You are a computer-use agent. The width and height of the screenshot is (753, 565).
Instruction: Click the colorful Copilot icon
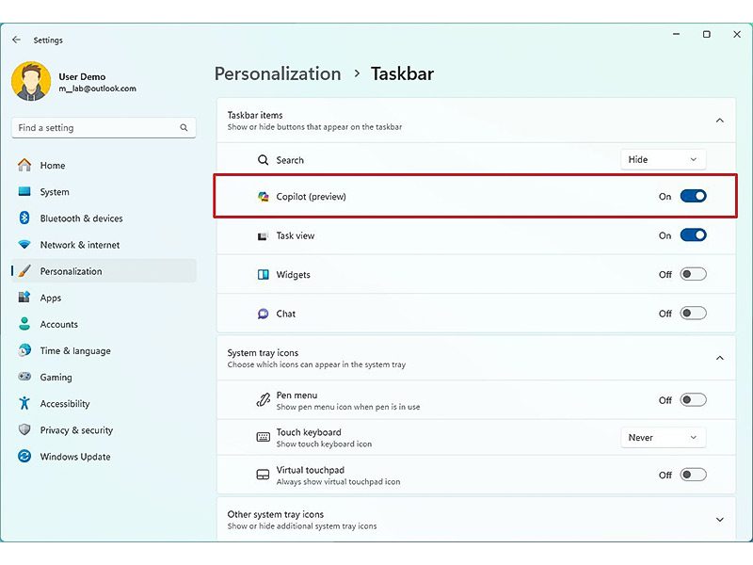tap(264, 197)
